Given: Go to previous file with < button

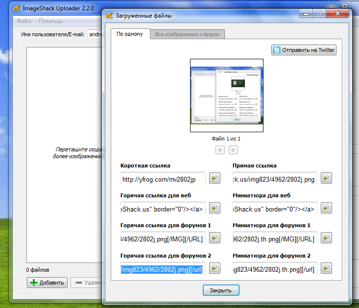Looking at the screenshot, I should [x=220, y=150].
